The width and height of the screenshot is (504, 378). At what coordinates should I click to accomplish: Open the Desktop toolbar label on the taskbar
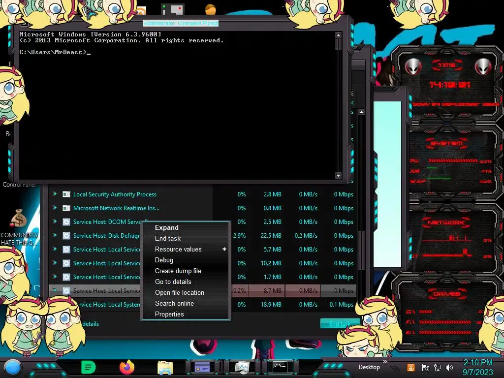(x=369, y=367)
